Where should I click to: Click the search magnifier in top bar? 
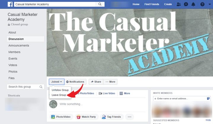pos(100,4)
